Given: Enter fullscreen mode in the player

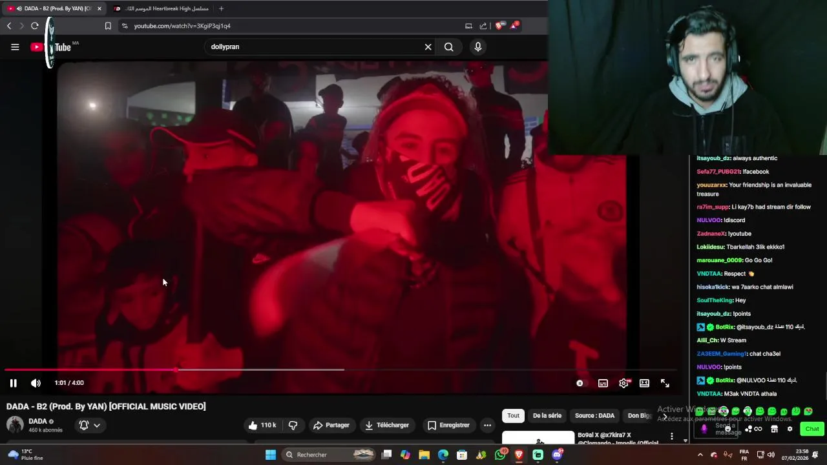Looking at the screenshot, I should point(665,383).
